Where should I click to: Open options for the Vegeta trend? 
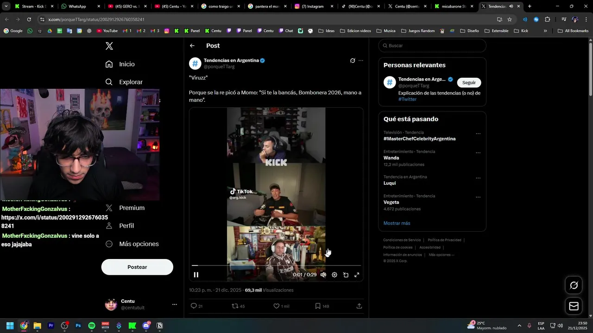(478, 197)
